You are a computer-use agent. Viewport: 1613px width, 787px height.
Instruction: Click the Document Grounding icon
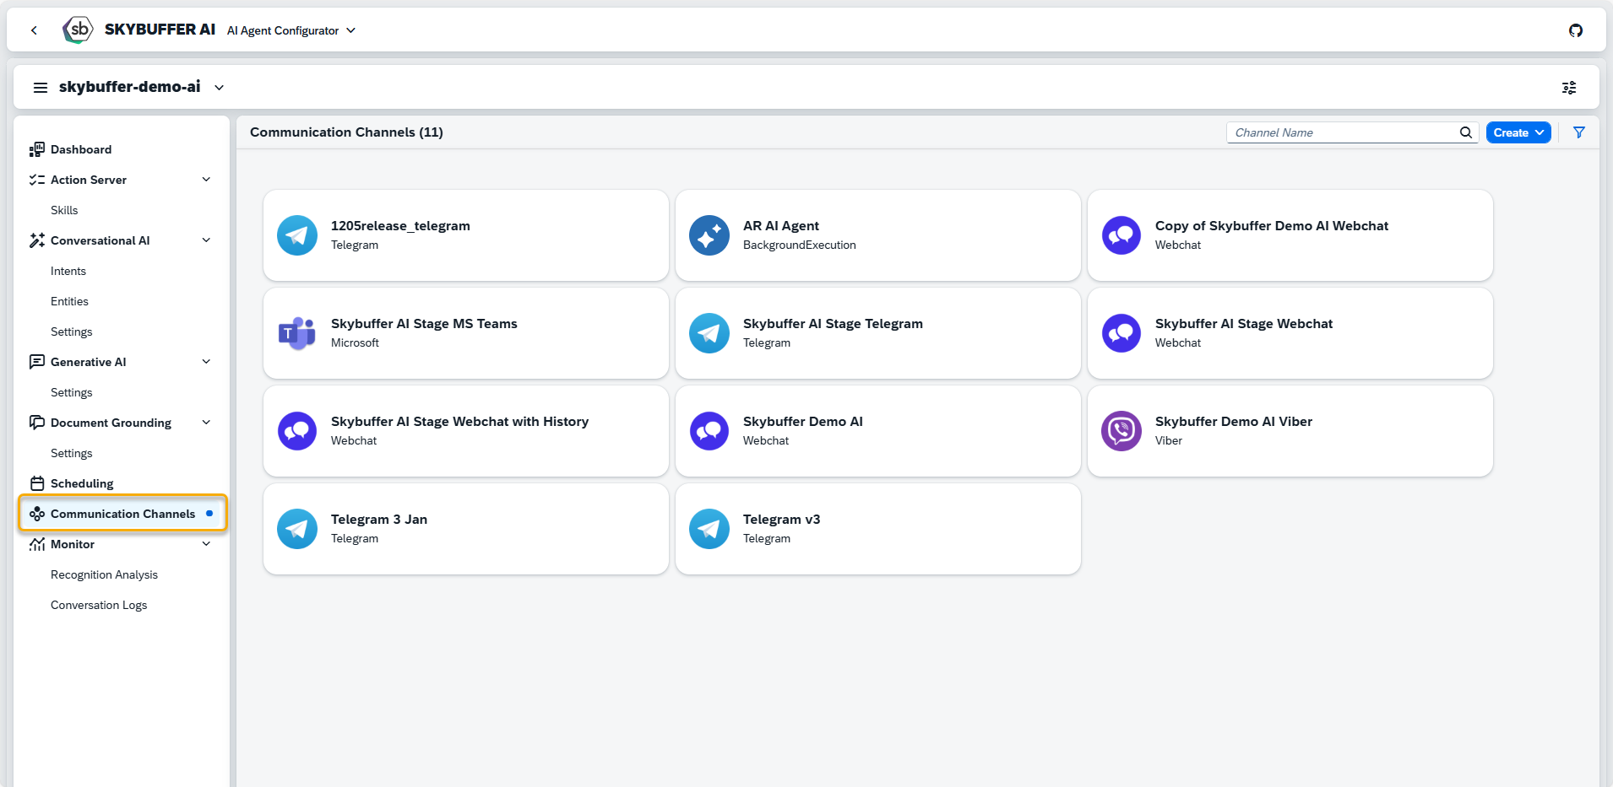37,423
